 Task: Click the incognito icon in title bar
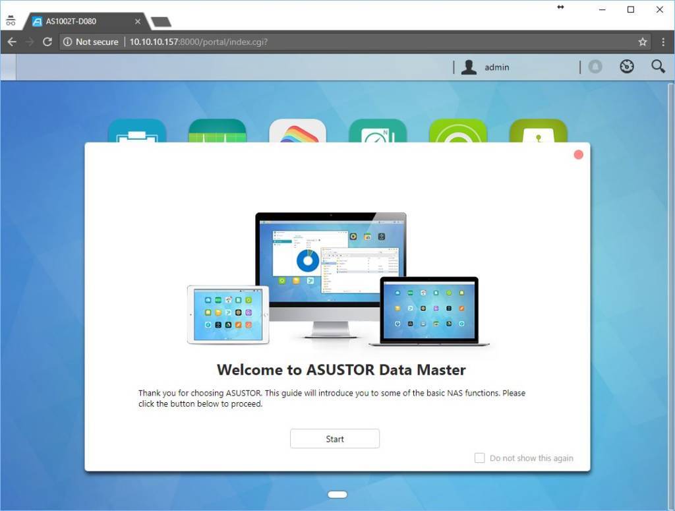point(11,20)
